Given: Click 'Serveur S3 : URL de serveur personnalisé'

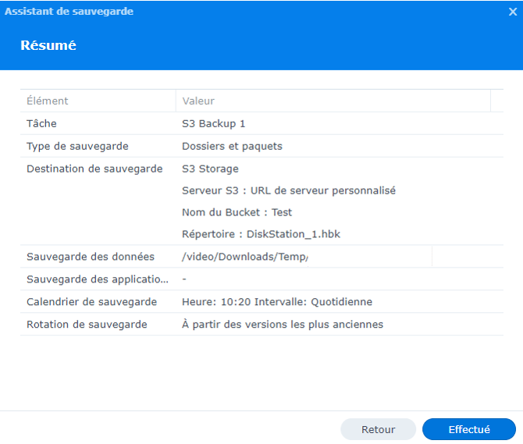Looking at the screenshot, I should pyautogui.click(x=289, y=190).
